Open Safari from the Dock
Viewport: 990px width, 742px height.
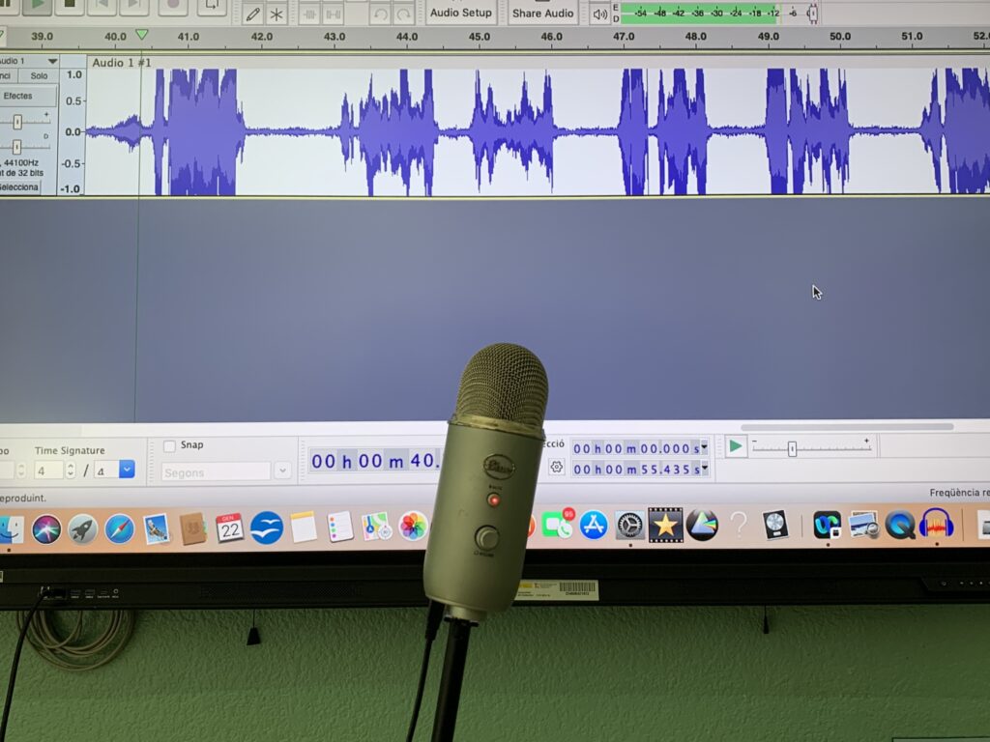(120, 528)
